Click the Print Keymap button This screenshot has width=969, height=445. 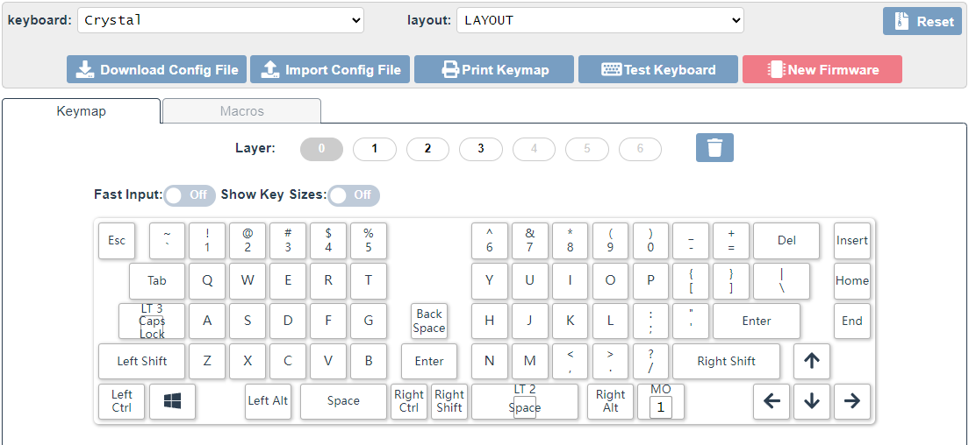click(x=494, y=70)
